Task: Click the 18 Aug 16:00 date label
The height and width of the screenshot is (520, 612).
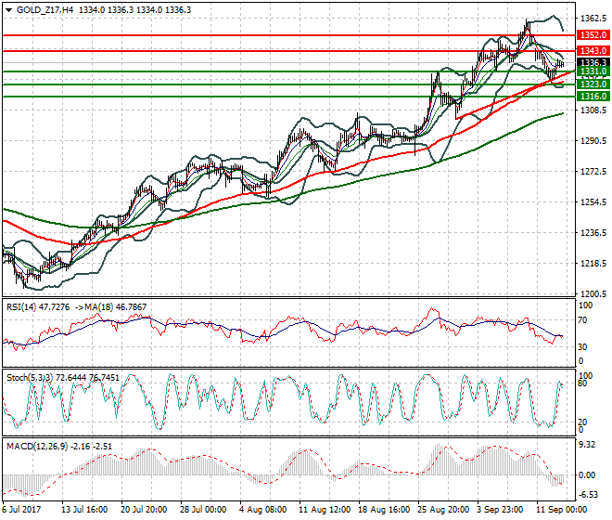Action: [x=384, y=510]
